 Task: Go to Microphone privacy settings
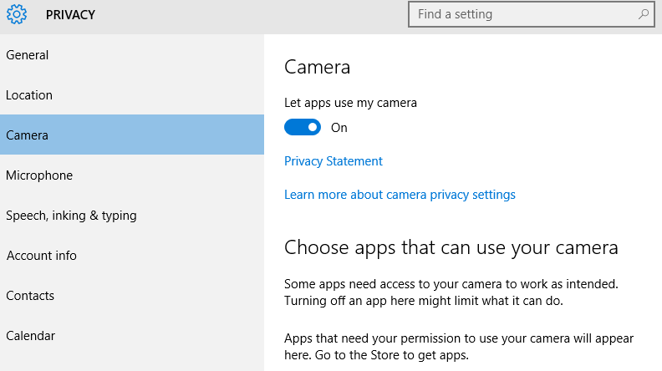[132, 175]
